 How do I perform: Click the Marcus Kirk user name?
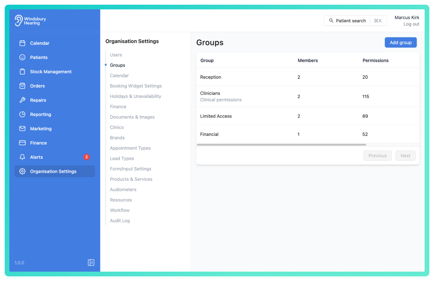(407, 17)
